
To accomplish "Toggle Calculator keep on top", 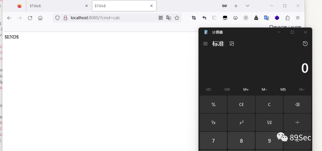I will click(232, 44).
